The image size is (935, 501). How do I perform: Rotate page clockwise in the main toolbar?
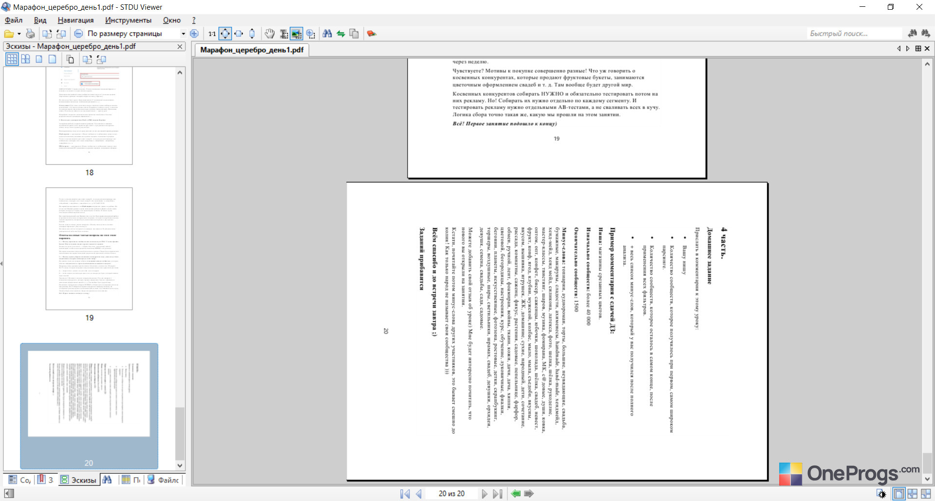[47, 34]
